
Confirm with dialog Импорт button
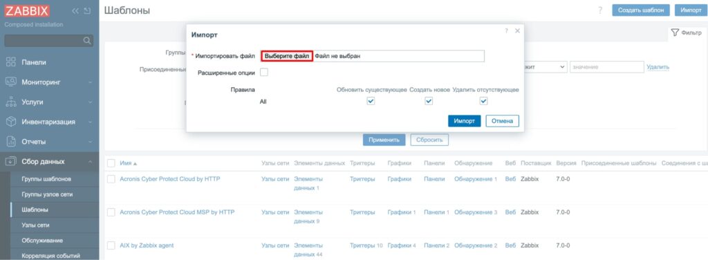[x=464, y=121]
